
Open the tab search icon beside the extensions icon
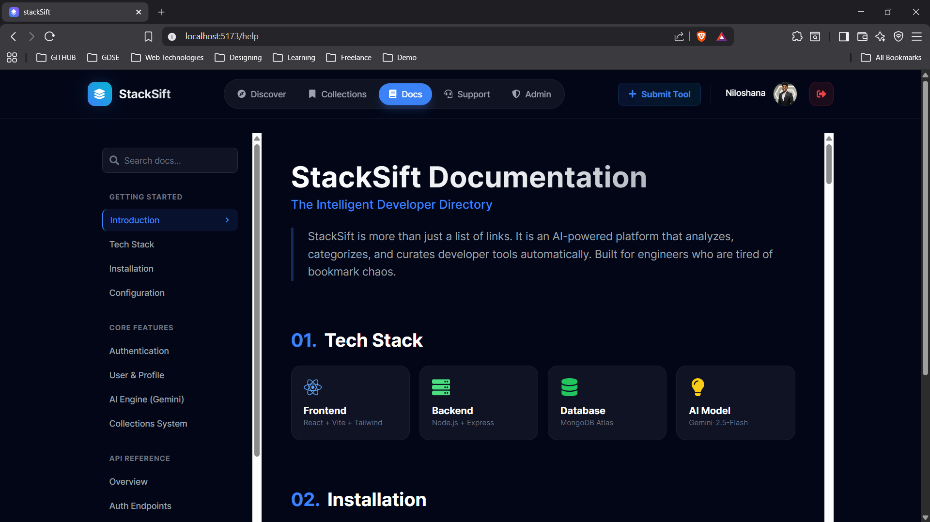(x=815, y=36)
